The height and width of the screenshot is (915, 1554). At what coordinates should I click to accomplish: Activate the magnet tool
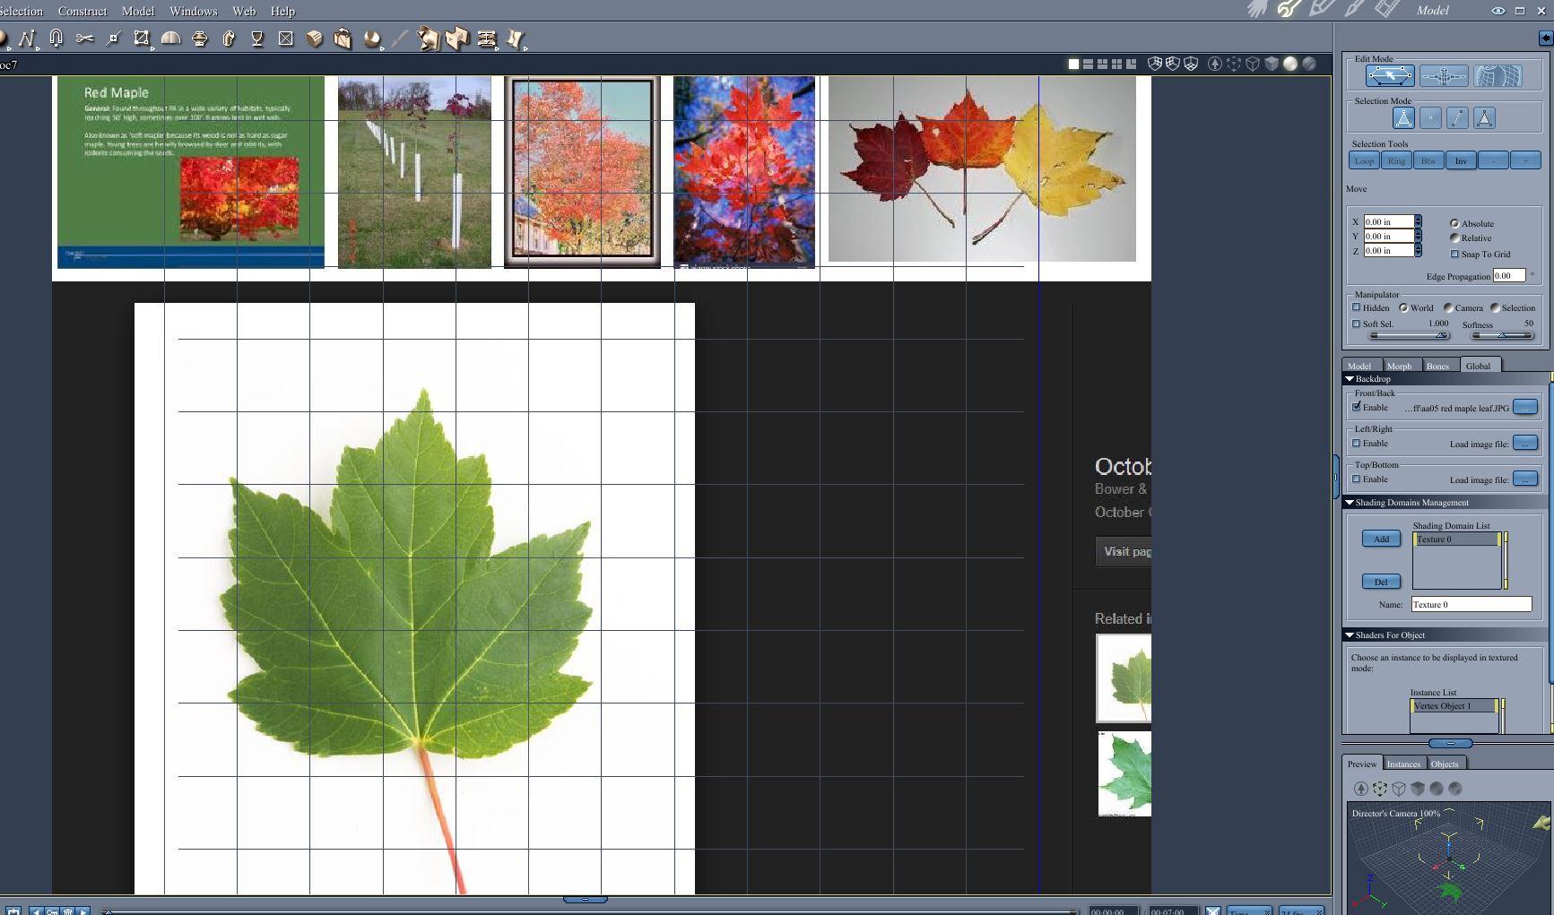coord(56,39)
